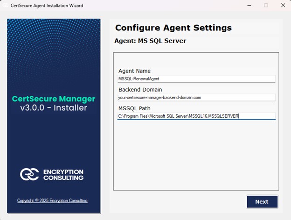Click the disabled maximize window button
The height and width of the screenshot is (220, 291).
pos(266,6)
